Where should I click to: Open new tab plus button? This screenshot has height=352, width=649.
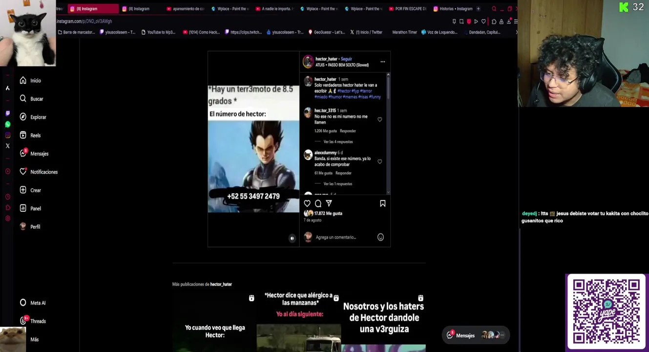(x=478, y=9)
